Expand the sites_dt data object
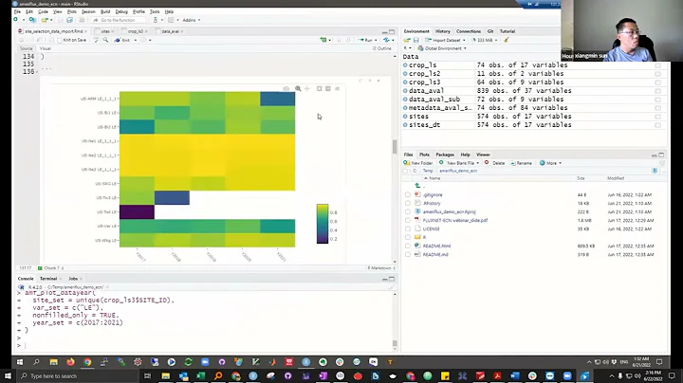The width and height of the screenshot is (683, 383). coord(406,125)
